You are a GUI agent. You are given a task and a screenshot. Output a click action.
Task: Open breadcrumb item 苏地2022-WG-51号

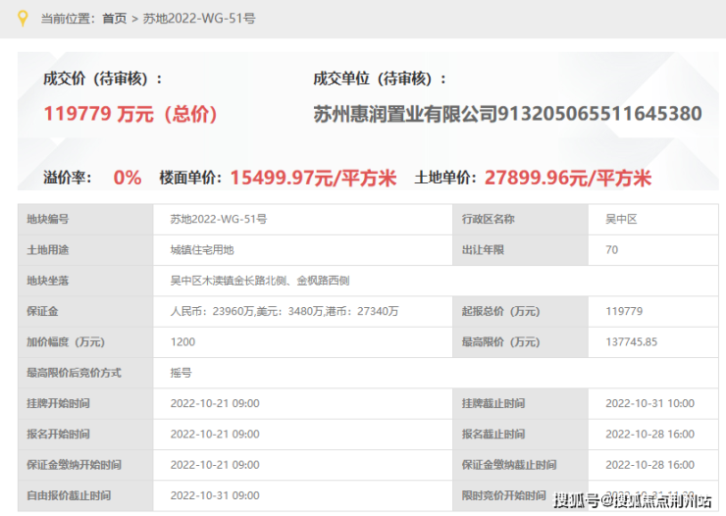pos(199,19)
